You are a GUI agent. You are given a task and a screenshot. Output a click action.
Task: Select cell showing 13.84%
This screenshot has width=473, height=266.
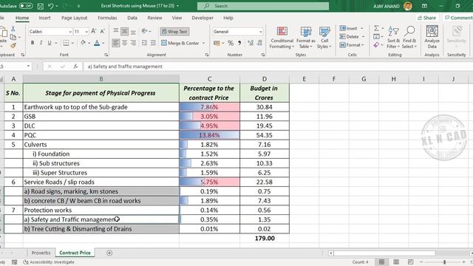click(209, 135)
